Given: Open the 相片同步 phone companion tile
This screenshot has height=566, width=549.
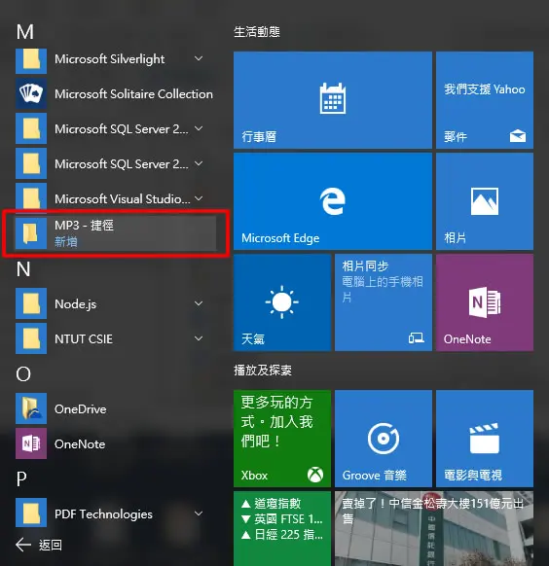Looking at the screenshot, I should click(384, 302).
